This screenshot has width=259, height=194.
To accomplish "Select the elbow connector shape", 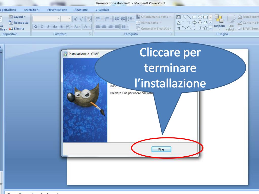I will (184, 22).
